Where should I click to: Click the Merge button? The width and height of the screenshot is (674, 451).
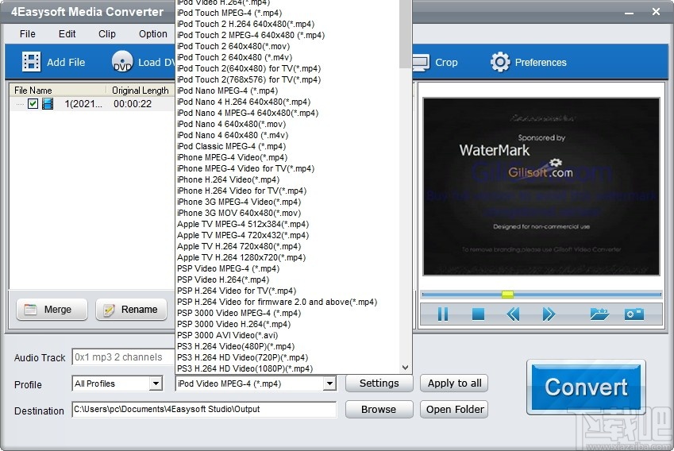pyautogui.click(x=52, y=310)
